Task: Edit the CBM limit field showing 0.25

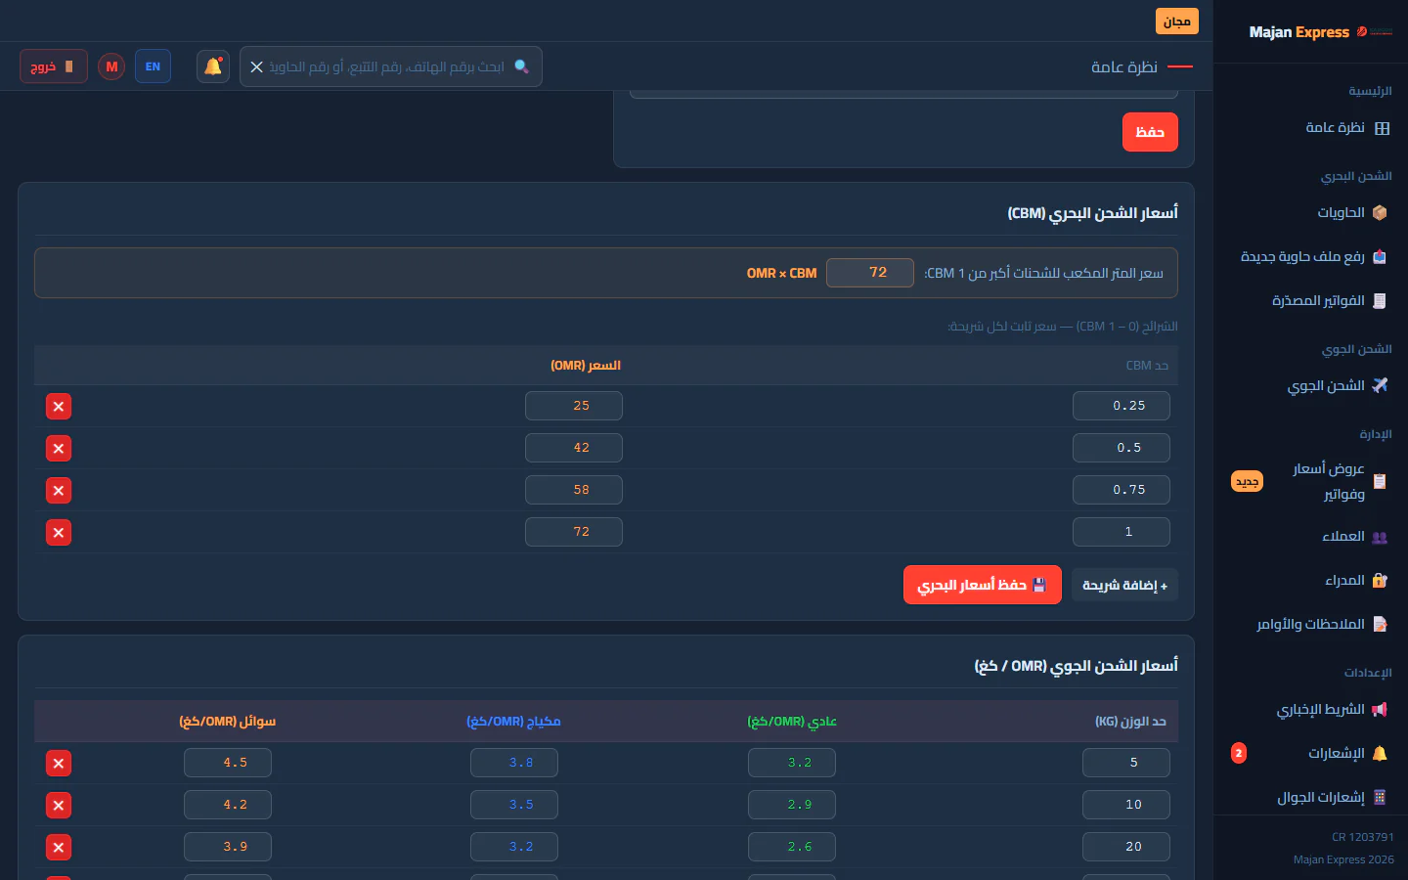Action: coord(1122,406)
